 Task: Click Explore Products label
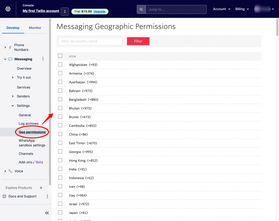pyautogui.click(x=19, y=188)
